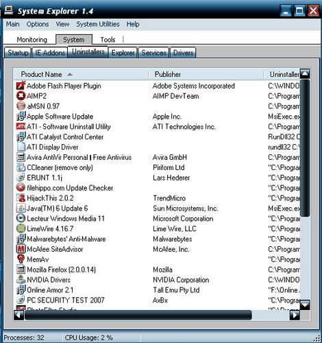Click the ATI Display Driver blank icon
Image resolution: width=322 pixels, height=343 pixels.
[21, 147]
